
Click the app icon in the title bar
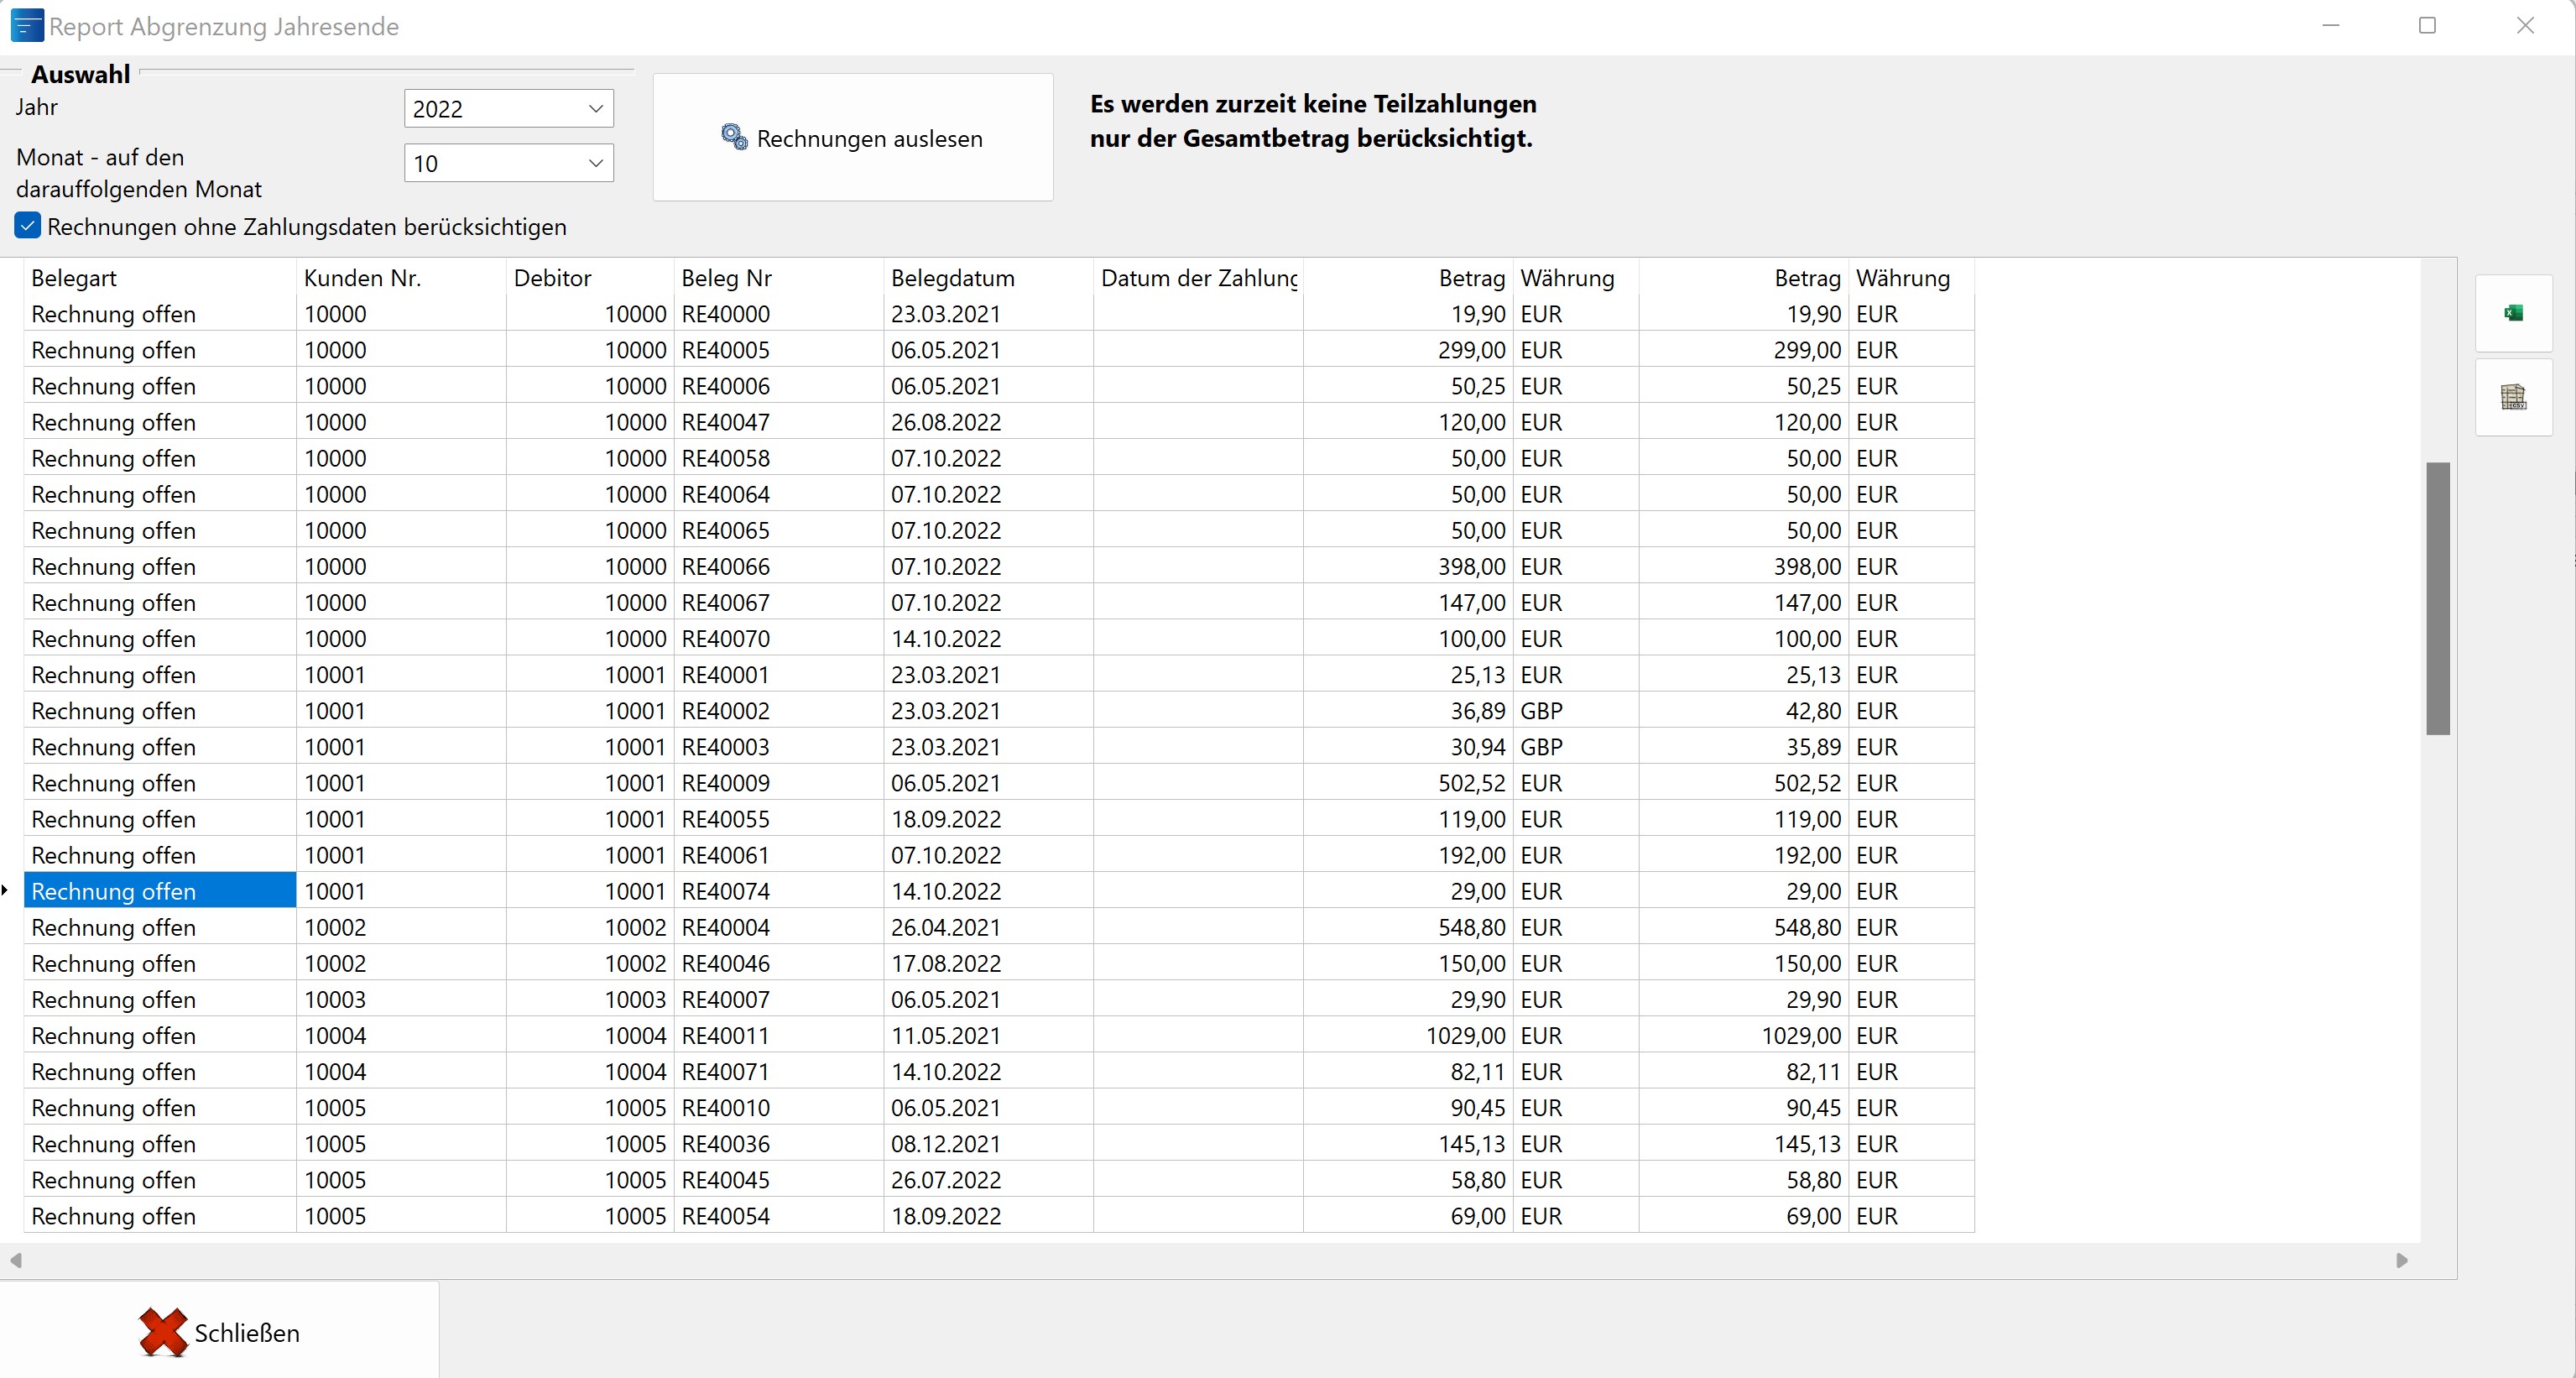(26, 26)
